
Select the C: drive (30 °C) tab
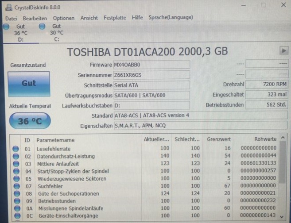pos(56,33)
